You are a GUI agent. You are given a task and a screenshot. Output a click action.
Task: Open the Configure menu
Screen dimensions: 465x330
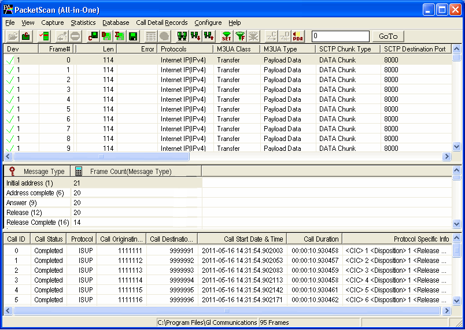pyautogui.click(x=208, y=23)
